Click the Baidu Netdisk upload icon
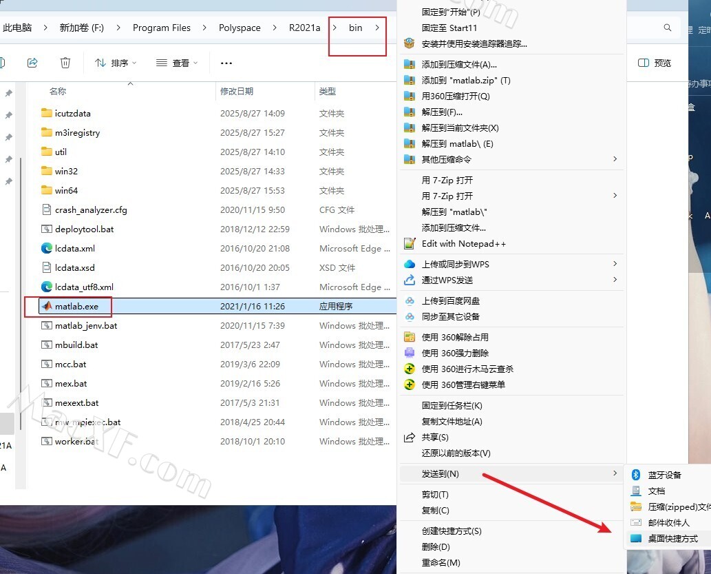 (x=410, y=300)
